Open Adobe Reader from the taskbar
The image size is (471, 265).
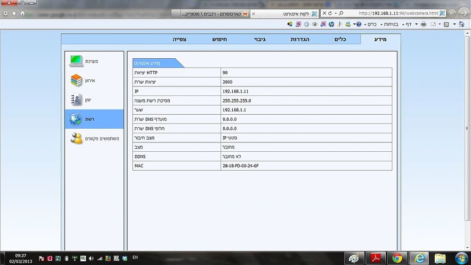(x=375, y=258)
